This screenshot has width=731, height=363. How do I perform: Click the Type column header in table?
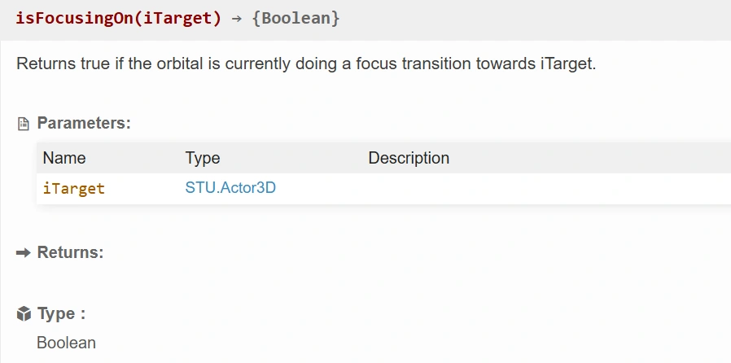click(203, 158)
